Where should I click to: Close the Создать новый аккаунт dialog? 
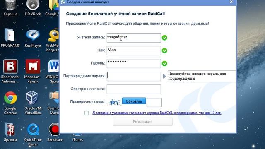coord(231,2)
